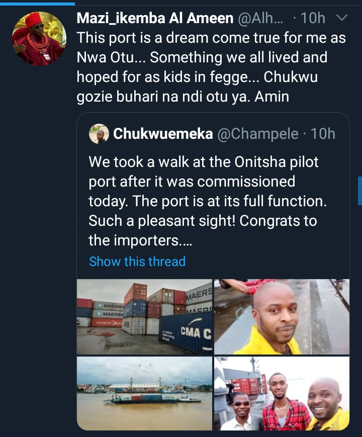Open the 10h timestamp of main tweet

click(x=313, y=18)
